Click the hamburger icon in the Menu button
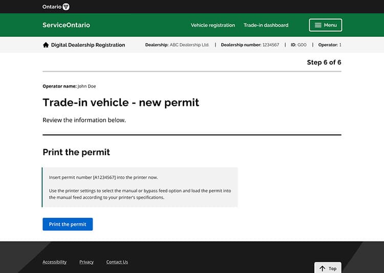 click(x=318, y=25)
